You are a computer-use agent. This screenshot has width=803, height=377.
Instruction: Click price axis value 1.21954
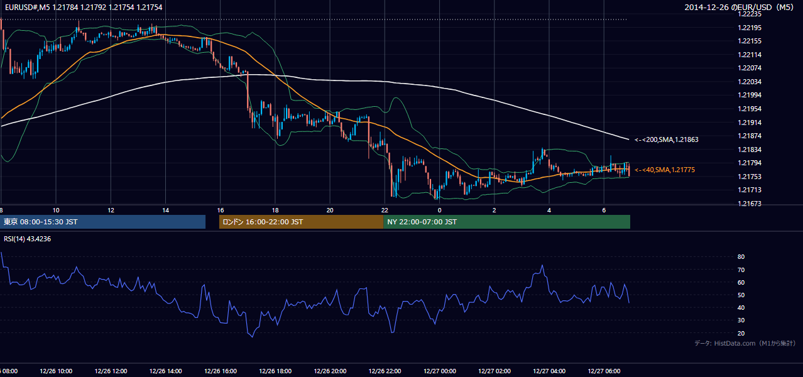(x=748, y=109)
